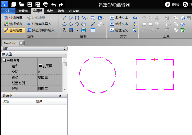Choose the Point drawing tool
This screenshot has height=135, width=192.
click(77, 30)
